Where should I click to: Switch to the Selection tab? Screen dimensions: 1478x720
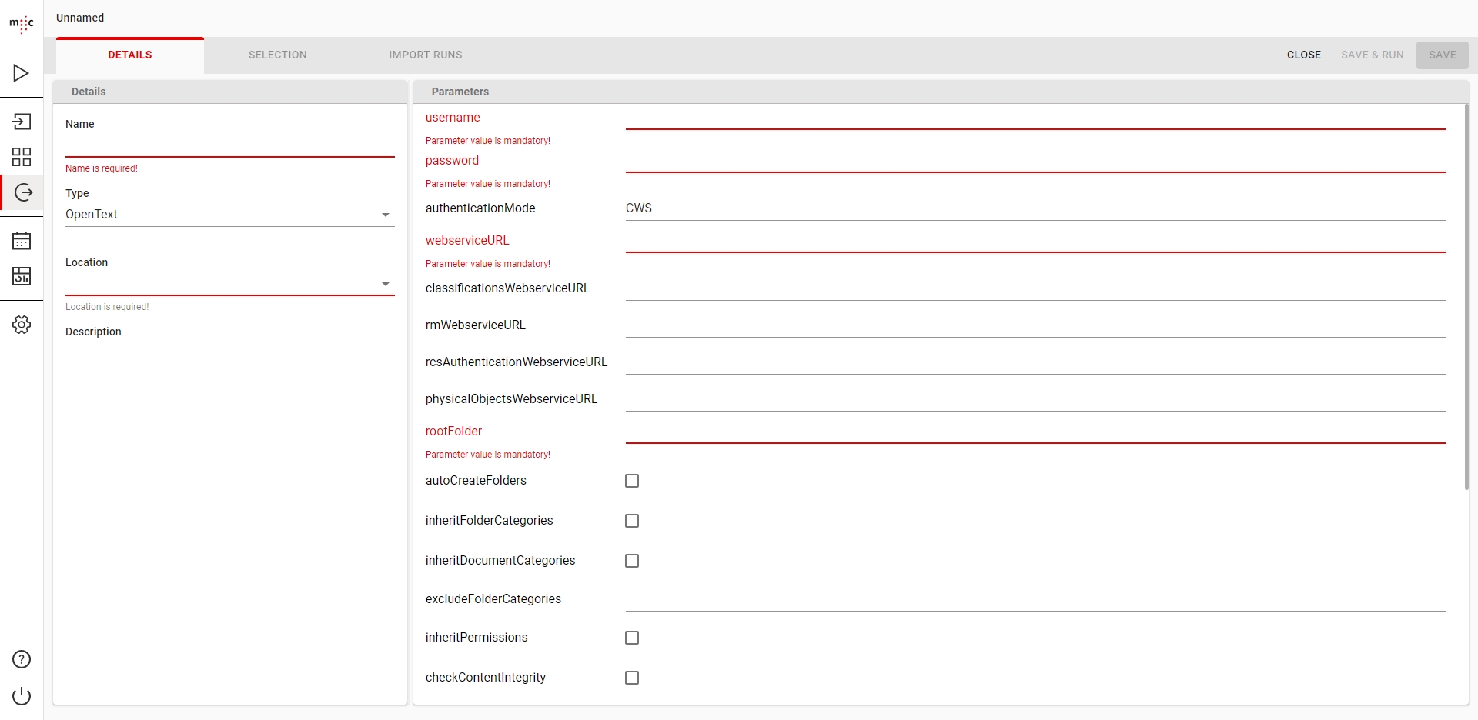(x=277, y=55)
